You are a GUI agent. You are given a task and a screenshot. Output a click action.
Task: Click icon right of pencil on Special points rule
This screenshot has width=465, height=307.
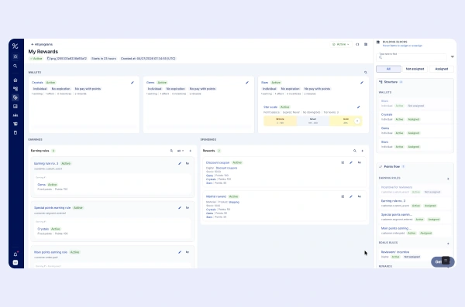(x=188, y=208)
